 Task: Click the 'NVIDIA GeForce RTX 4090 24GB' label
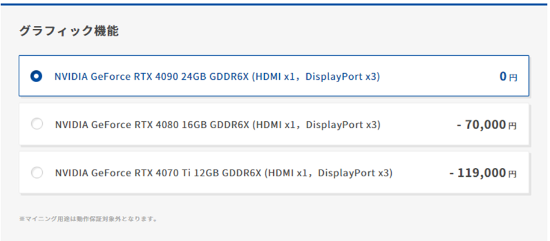coord(129,77)
